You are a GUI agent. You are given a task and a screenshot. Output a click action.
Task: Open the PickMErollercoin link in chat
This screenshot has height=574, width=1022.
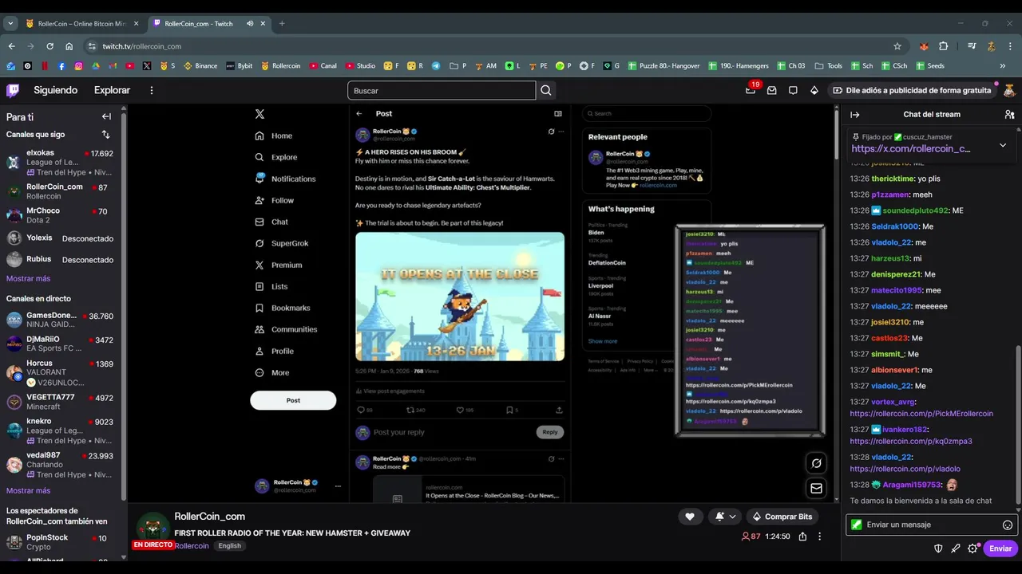(x=921, y=414)
